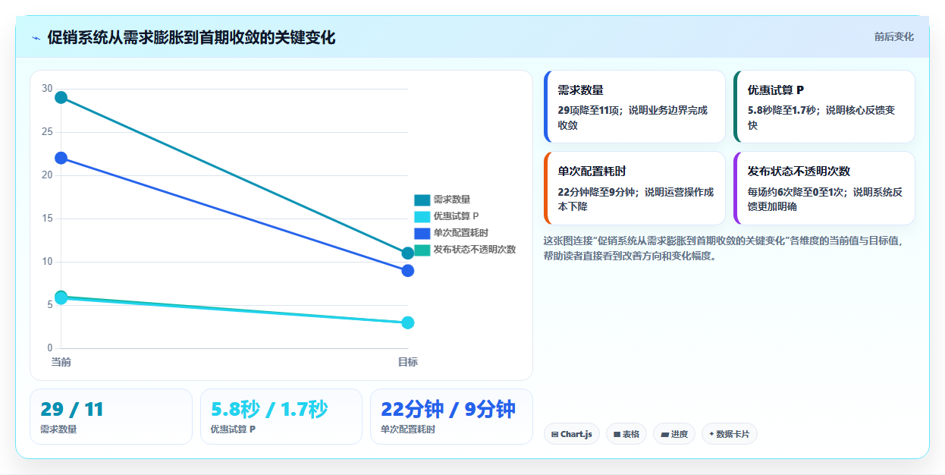Click the 需求数量 data point at 29
Viewport: 945px width, 475px height.
(61, 97)
